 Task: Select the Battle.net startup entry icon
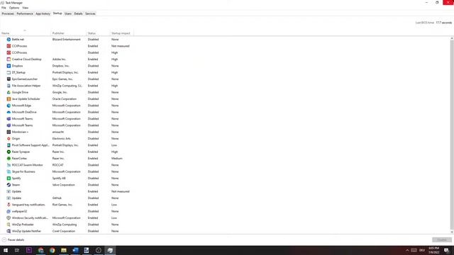(x=9, y=40)
